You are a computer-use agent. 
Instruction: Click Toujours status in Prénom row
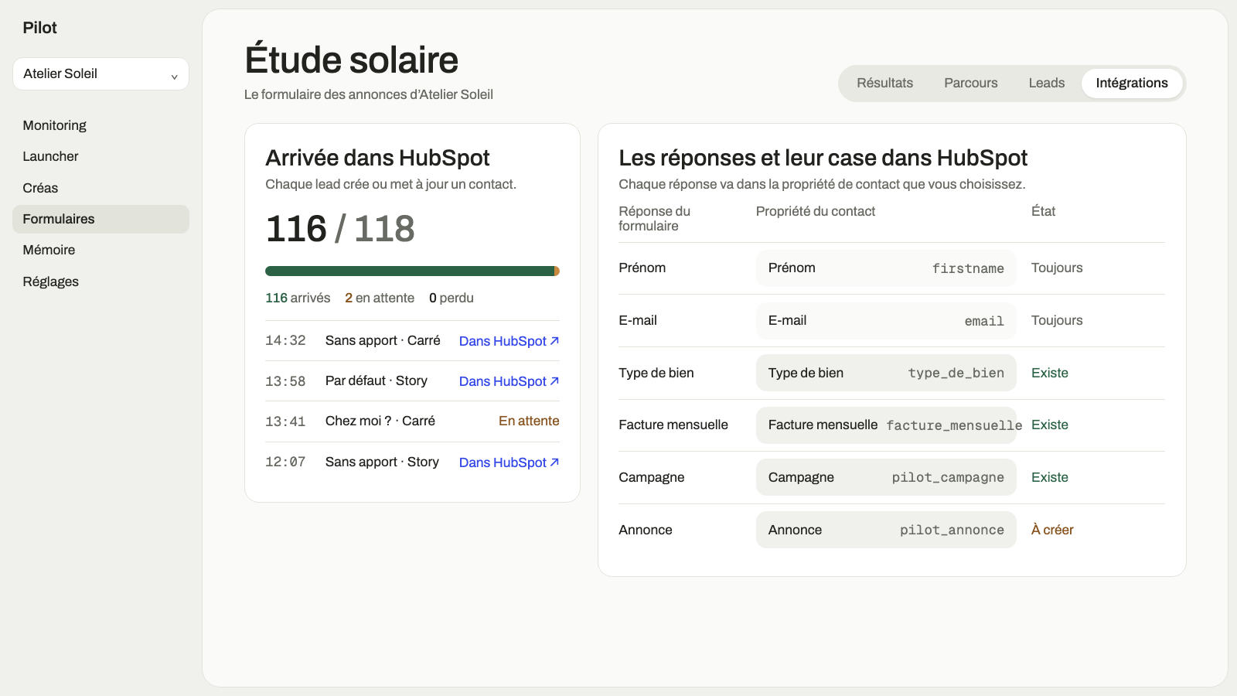1057,268
